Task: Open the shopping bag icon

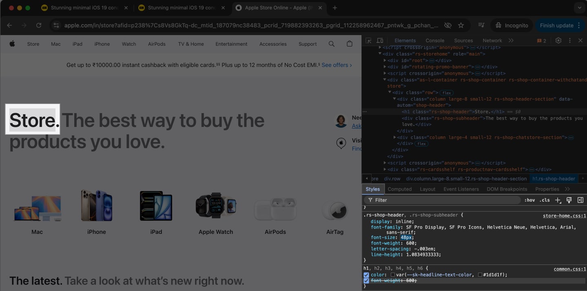Action: (x=350, y=44)
